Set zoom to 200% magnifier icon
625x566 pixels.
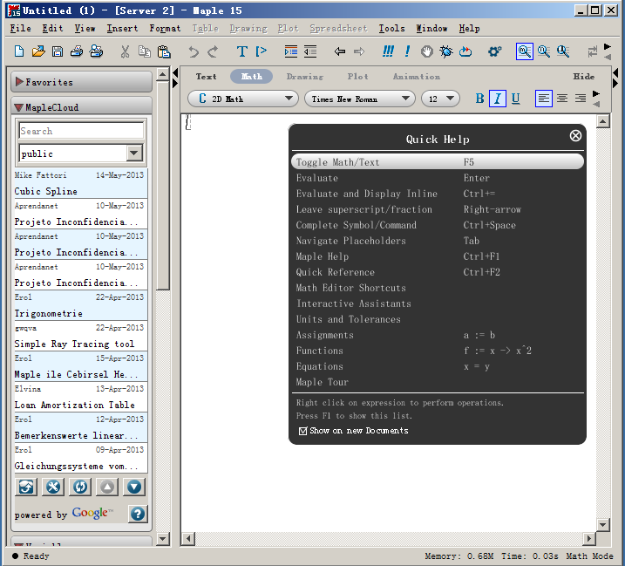point(563,51)
